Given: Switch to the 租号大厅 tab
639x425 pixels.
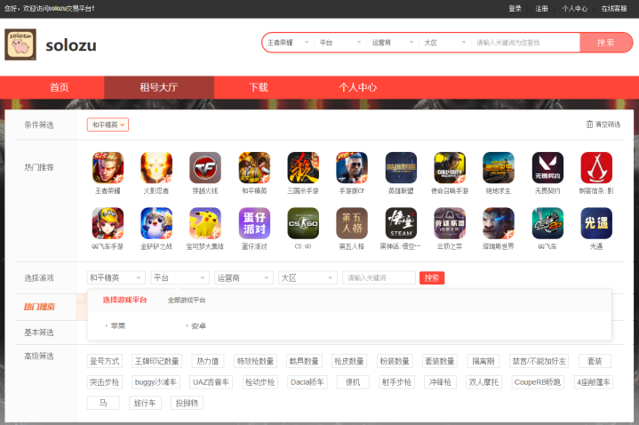Looking at the screenshot, I should click(x=159, y=87).
